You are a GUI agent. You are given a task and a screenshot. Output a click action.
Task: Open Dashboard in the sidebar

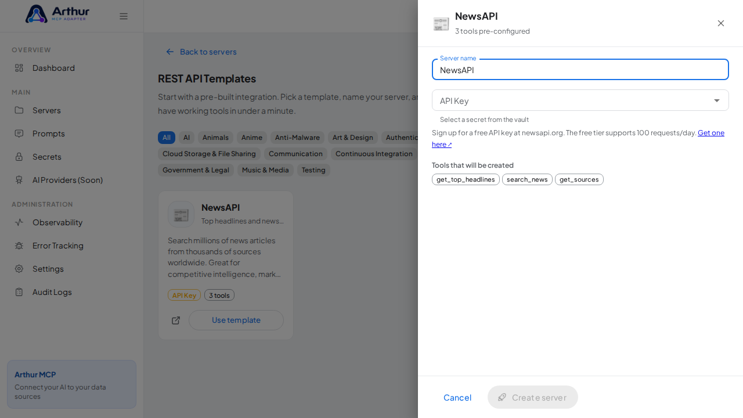[x=71, y=68]
